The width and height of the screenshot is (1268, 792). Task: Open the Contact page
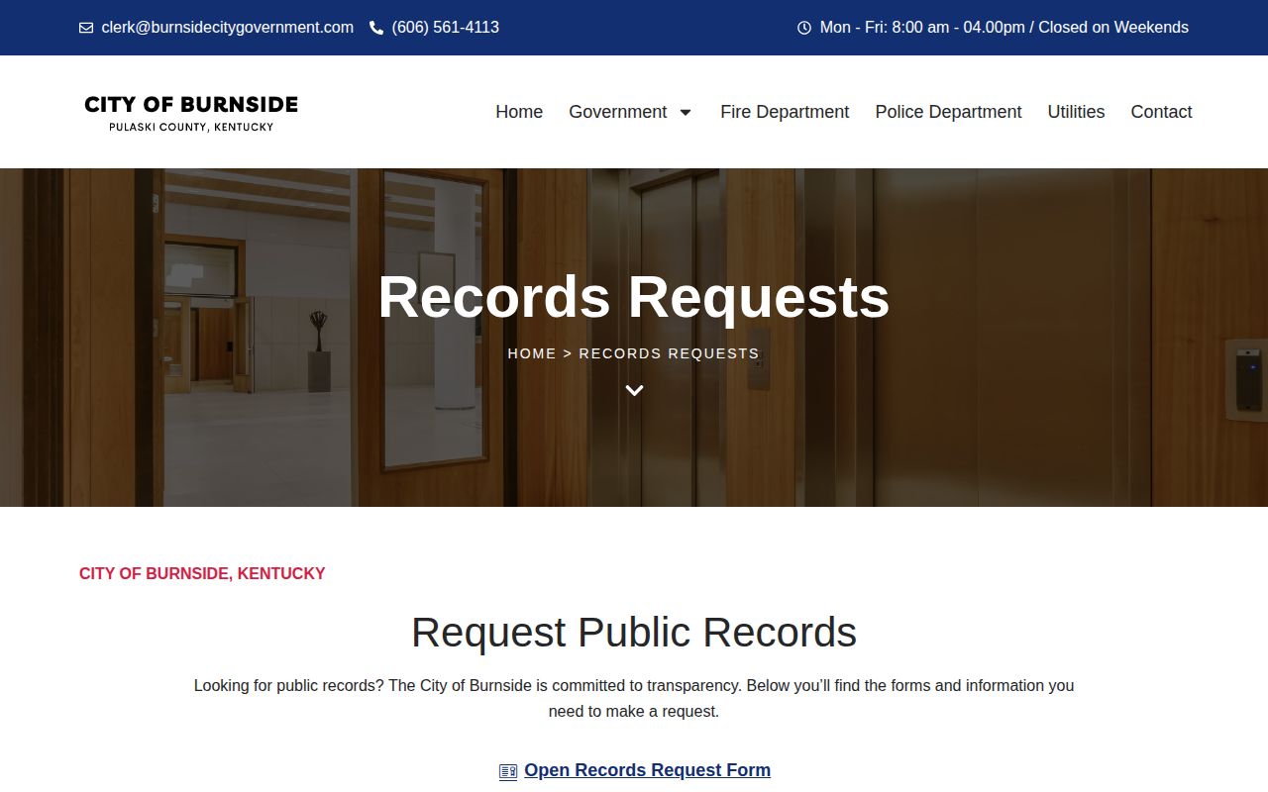(x=1161, y=112)
